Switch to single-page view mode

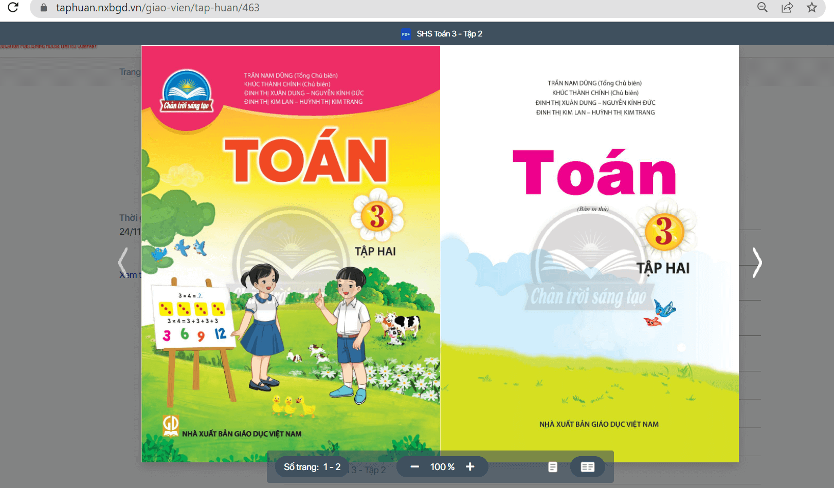(x=553, y=467)
